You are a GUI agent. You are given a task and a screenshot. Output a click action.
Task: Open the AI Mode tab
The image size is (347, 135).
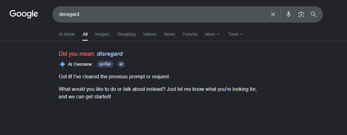click(x=67, y=34)
